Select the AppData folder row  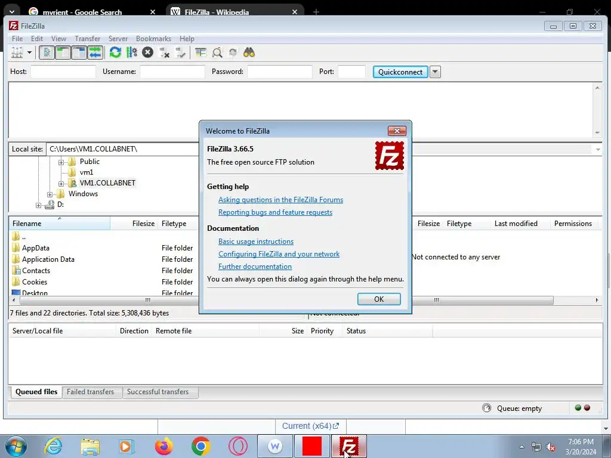pos(104,247)
